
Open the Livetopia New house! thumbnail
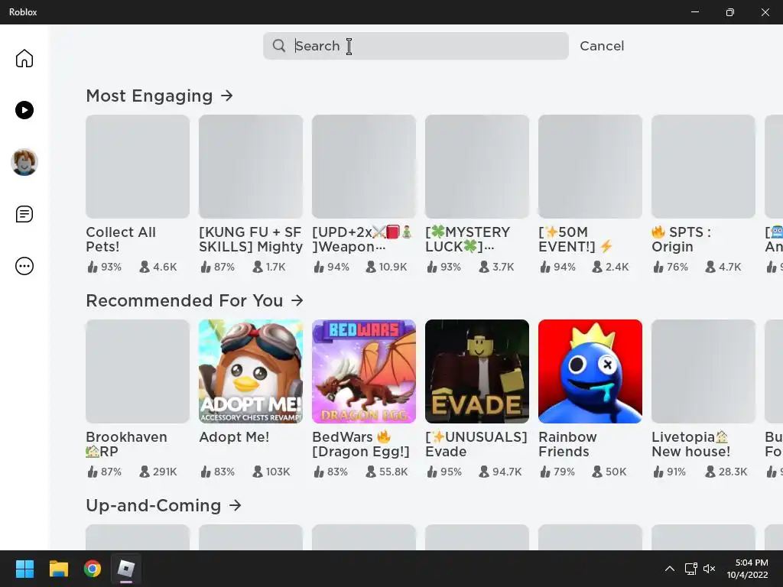703,371
